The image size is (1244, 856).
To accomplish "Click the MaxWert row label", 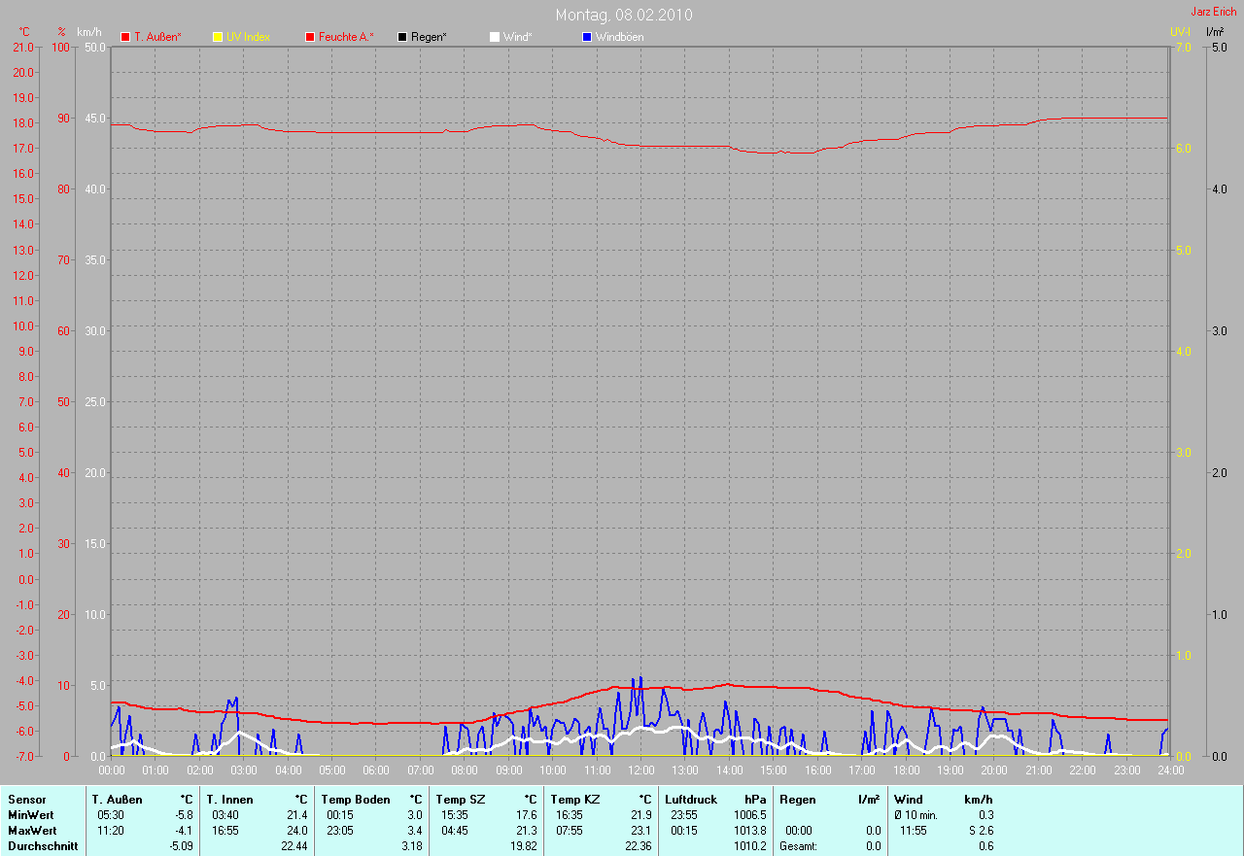I will 32,831.
